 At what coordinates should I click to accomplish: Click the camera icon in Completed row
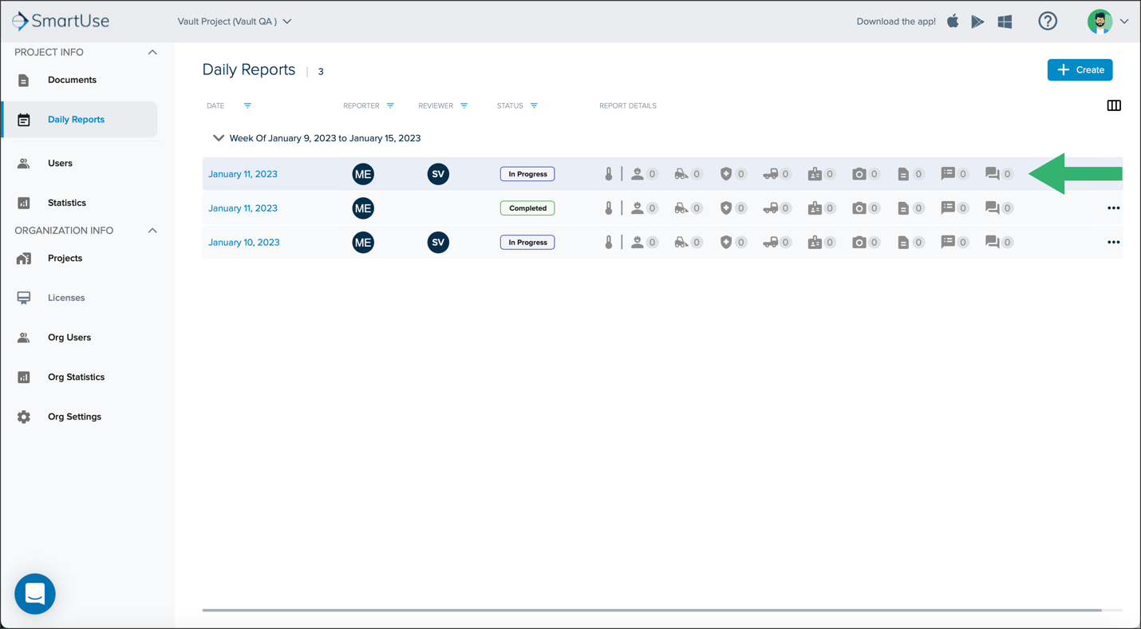(x=859, y=208)
